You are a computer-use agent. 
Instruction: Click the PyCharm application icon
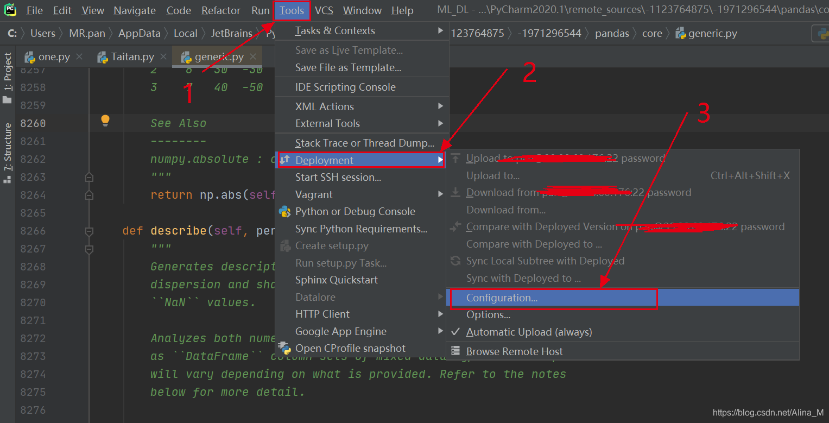[10, 10]
